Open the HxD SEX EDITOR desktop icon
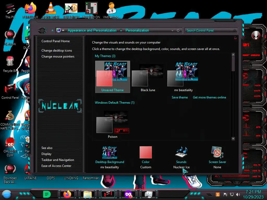Image resolution: width=267 pixels, height=200 pixels. [71, 10]
